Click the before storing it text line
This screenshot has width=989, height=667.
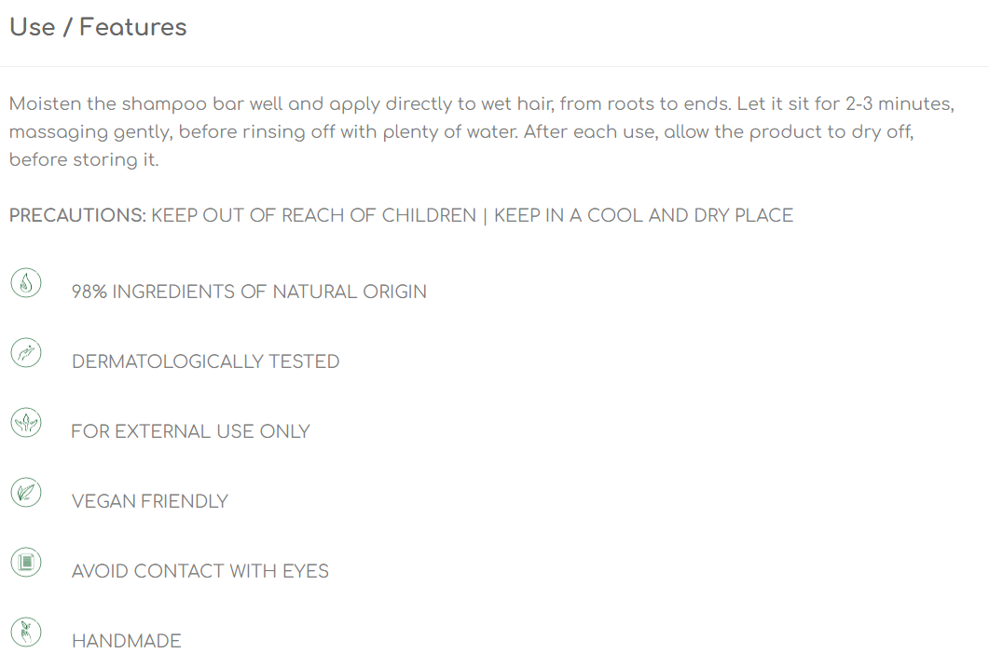tap(84, 159)
